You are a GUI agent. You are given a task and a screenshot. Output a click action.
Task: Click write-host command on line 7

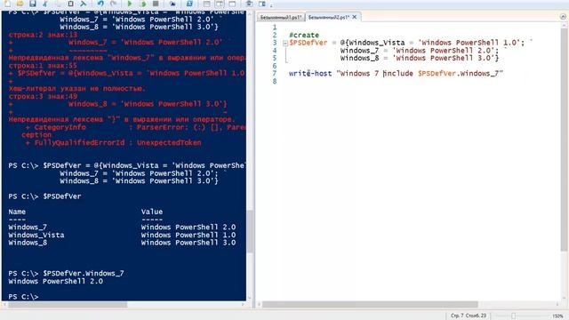310,73
